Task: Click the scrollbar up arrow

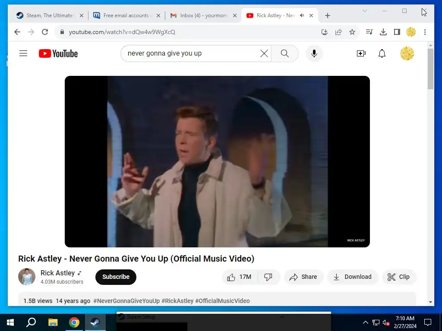Action: pyautogui.click(x=430, y=45)
